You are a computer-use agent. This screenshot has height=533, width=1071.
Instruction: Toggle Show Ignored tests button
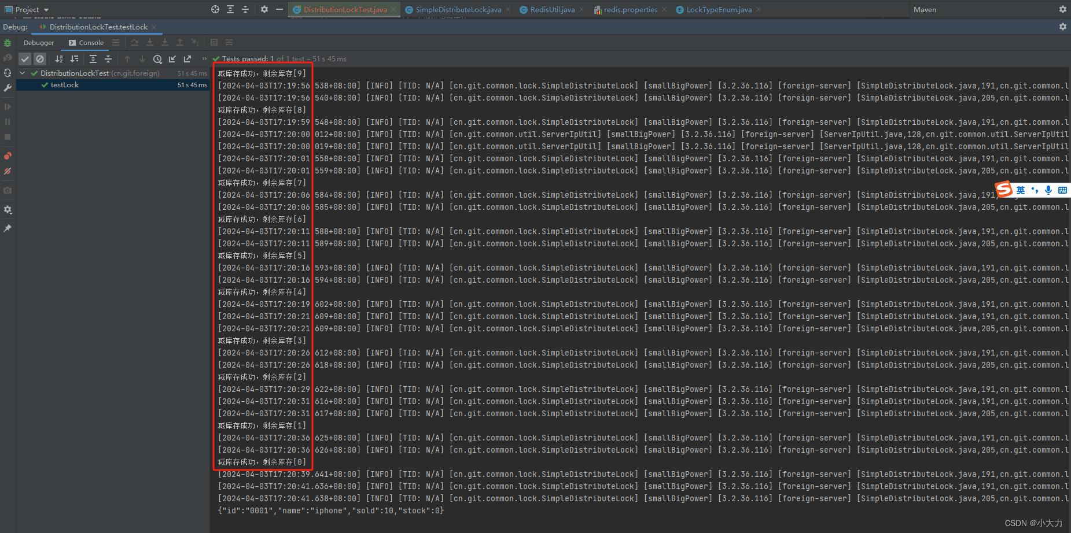click(40, 59)
